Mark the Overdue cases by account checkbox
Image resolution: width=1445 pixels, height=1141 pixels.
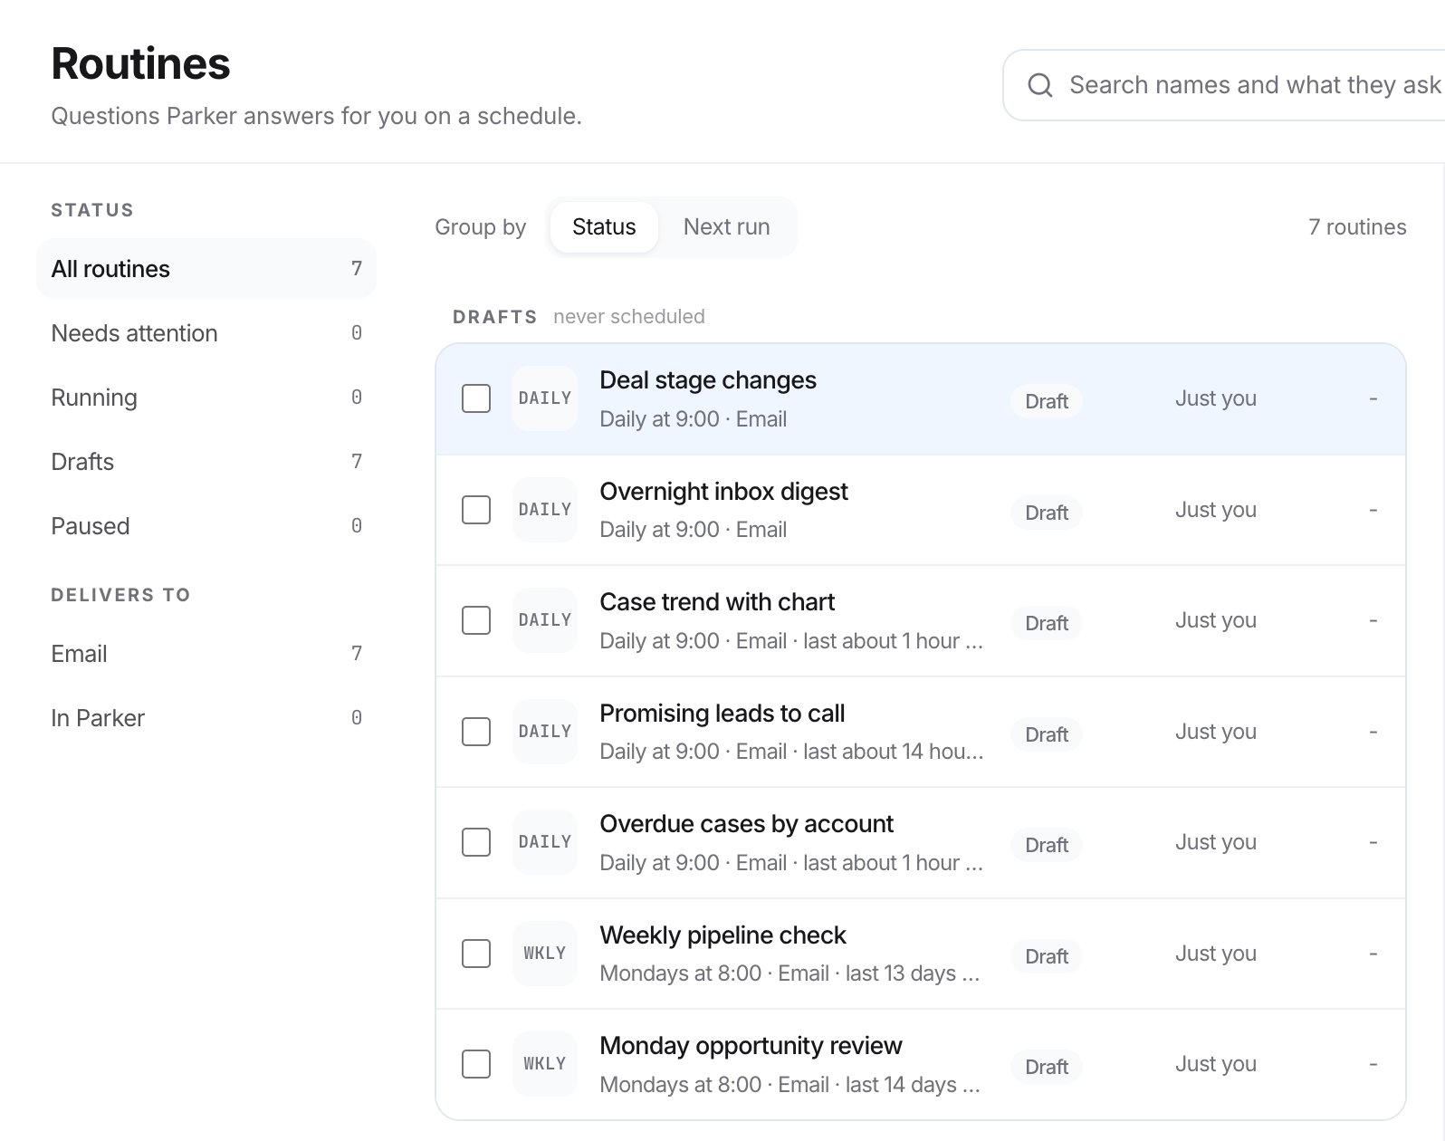tap(476, 842)
